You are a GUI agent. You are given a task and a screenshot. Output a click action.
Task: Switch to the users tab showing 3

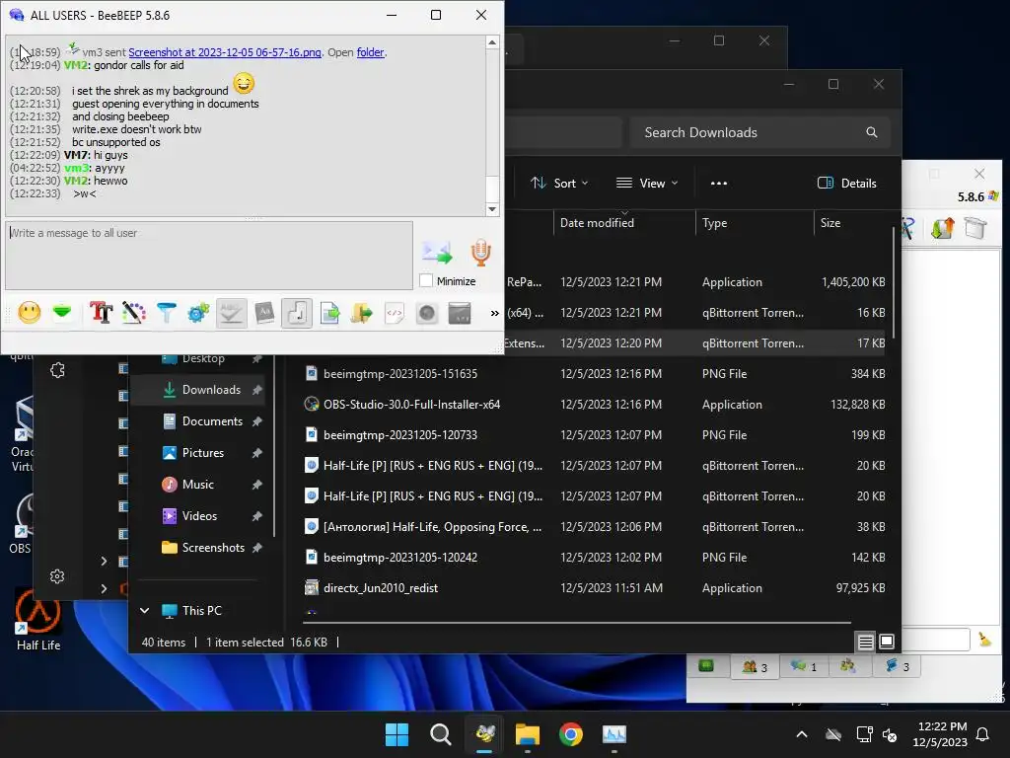755,666
